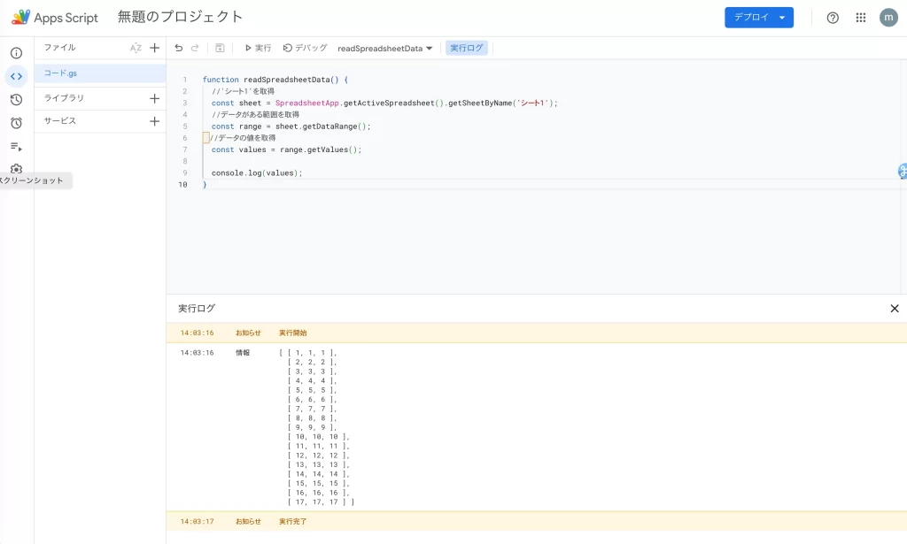Close the execution log panel
The image size is (907, 544).
[895, 309]
